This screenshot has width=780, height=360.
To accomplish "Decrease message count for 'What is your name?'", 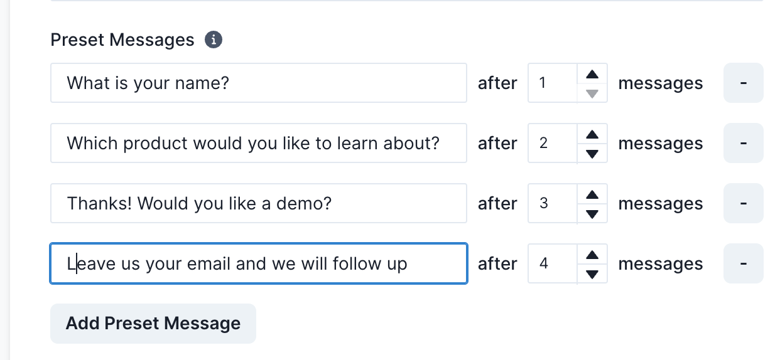I will click(x=592, y=93).
